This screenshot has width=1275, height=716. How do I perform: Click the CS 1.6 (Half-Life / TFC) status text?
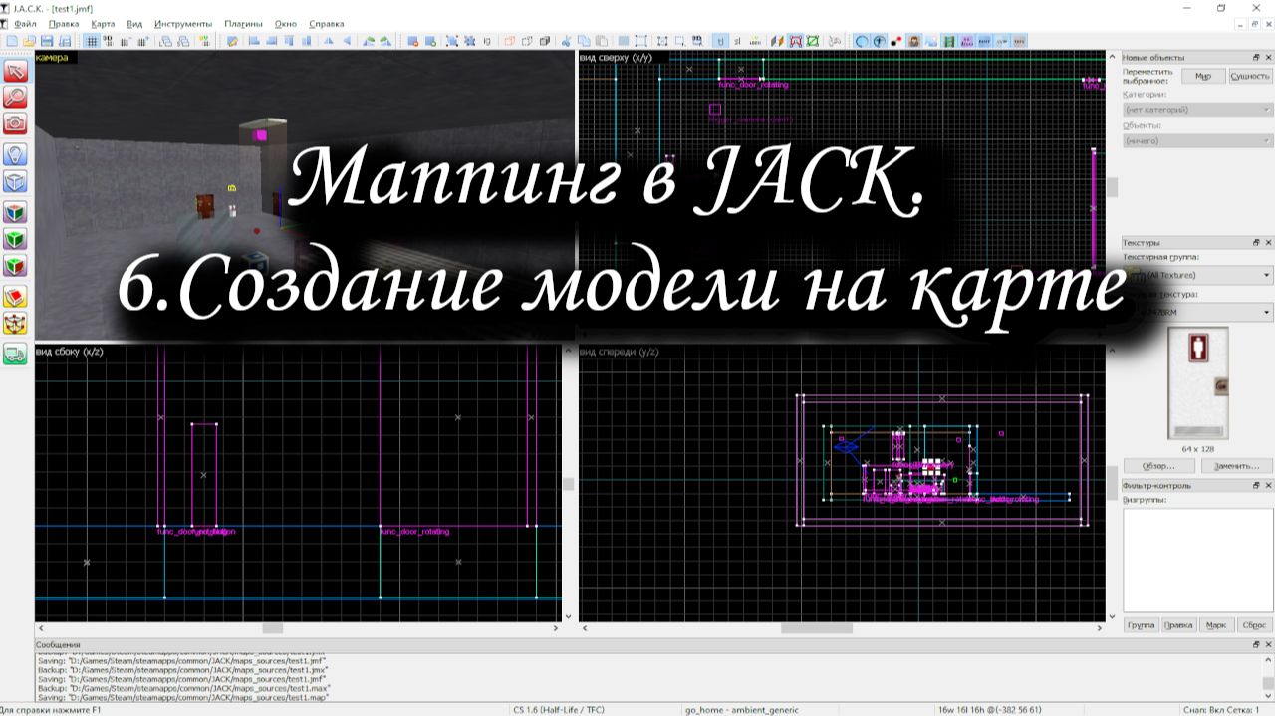(x=559, y=710)
